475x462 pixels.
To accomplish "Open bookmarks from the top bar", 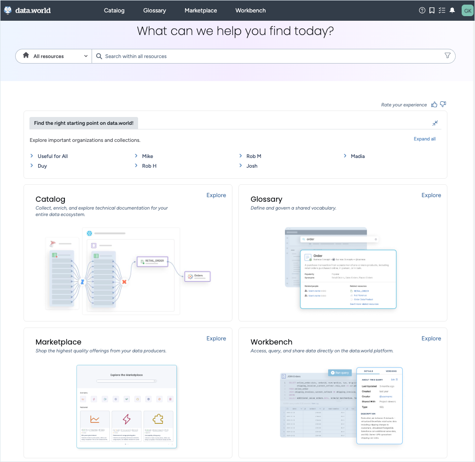I will pyautogui.click(x=432, y=10).
